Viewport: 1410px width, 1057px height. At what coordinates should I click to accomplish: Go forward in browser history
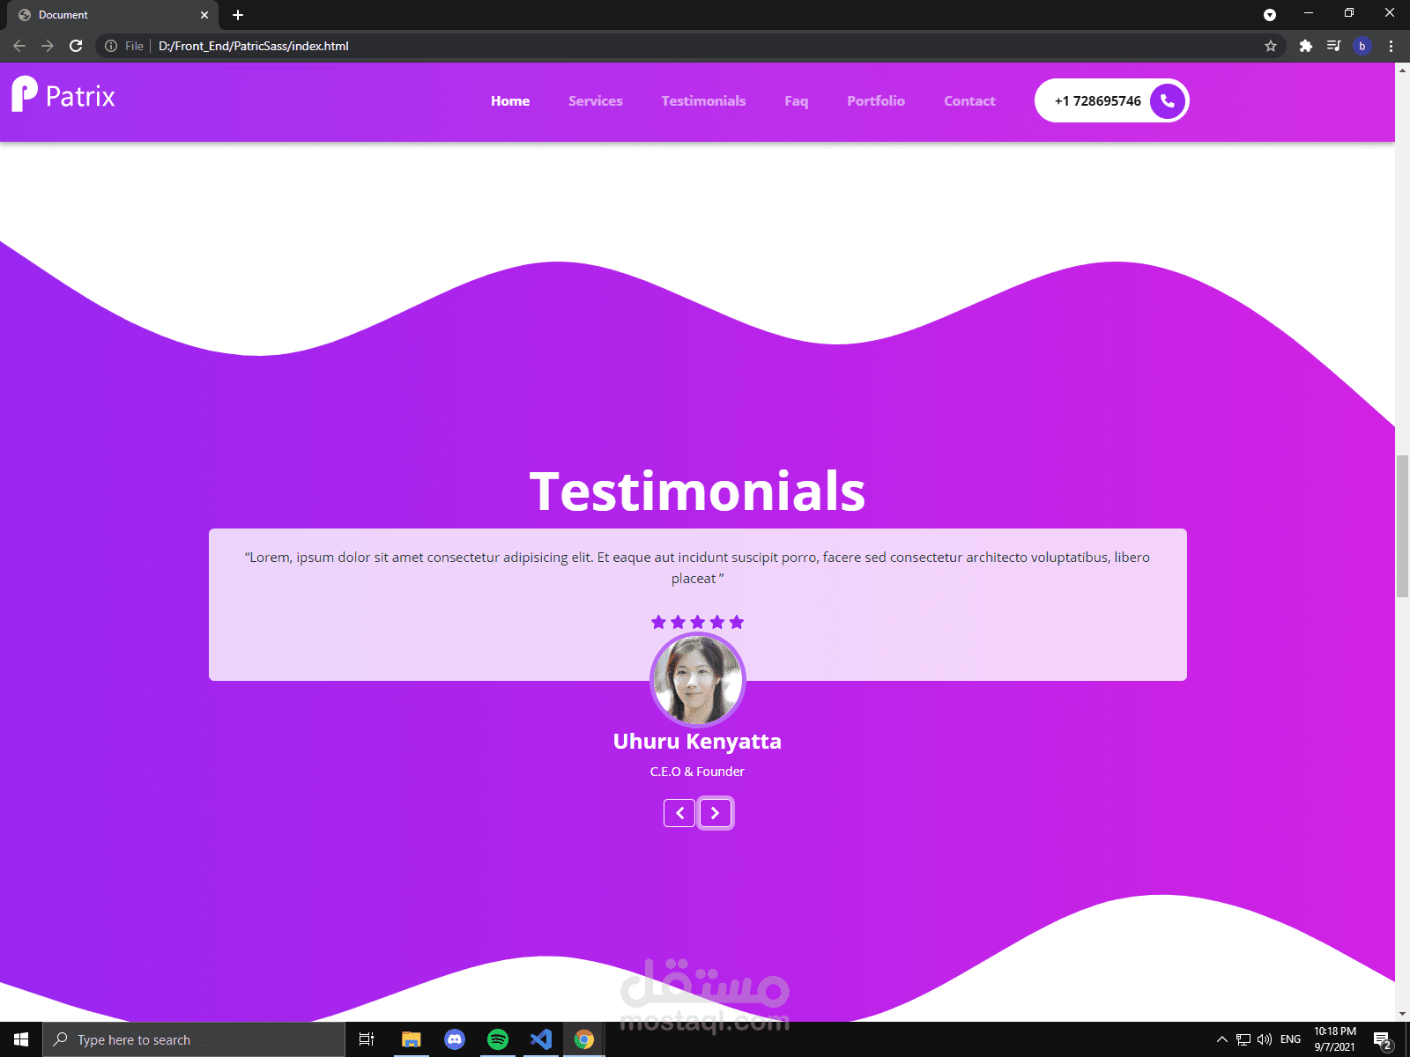pyautogui.click(x=48, y=46)
